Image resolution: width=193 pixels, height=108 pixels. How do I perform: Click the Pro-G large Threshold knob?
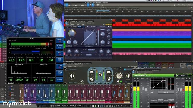pos(72,33)
